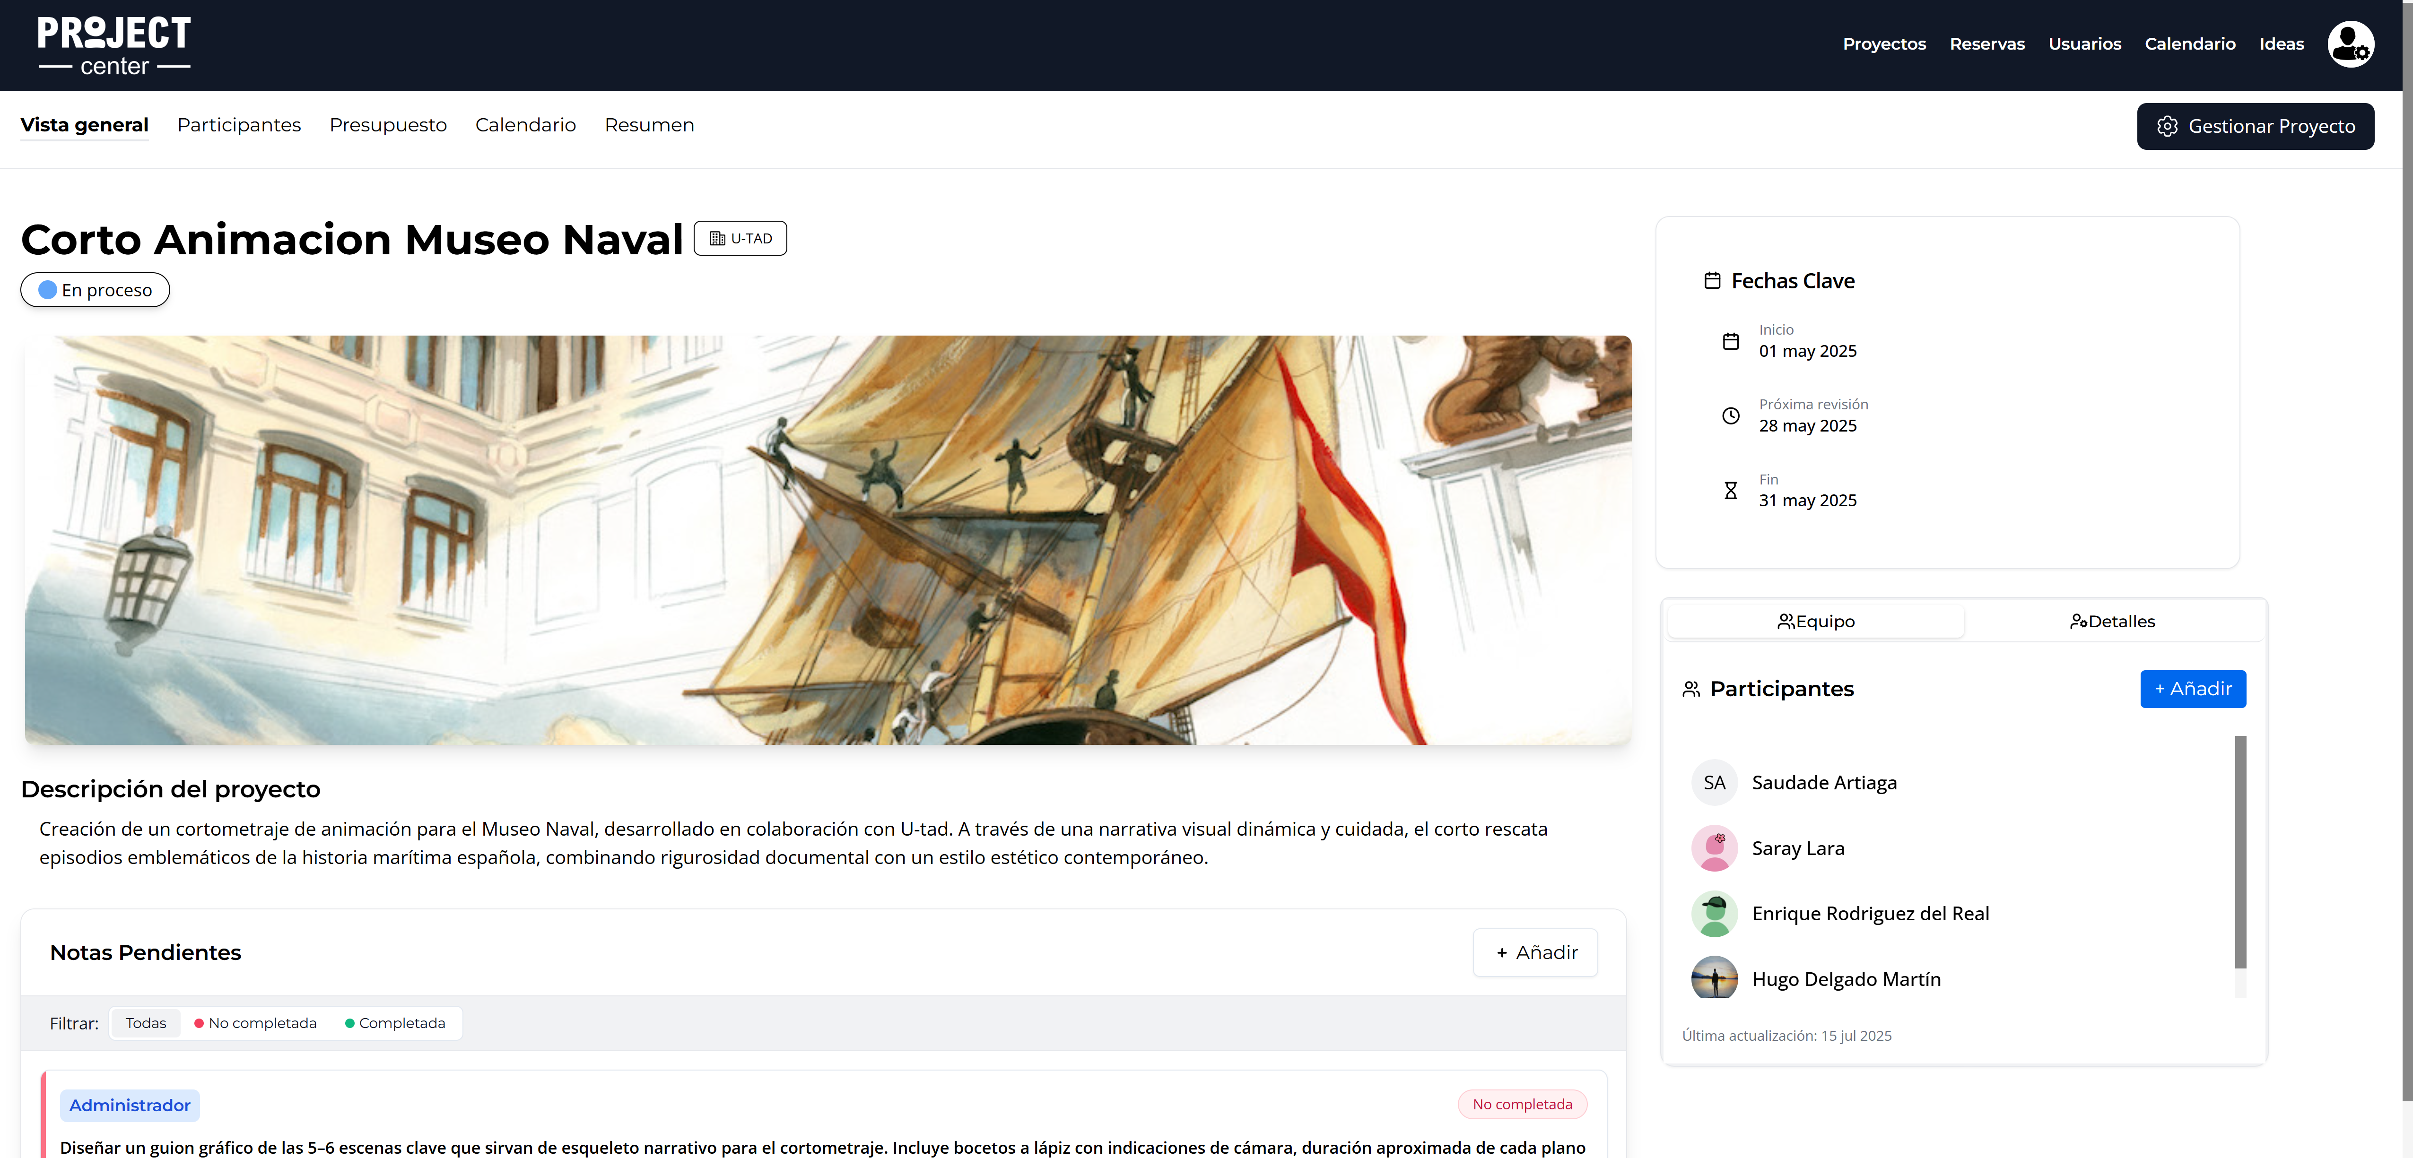Click the start date 01 may 2025
Screen dimensions: 2413x1158
[1807, 351]
